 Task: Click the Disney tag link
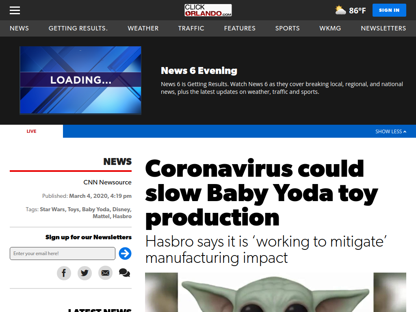(121, 209)
